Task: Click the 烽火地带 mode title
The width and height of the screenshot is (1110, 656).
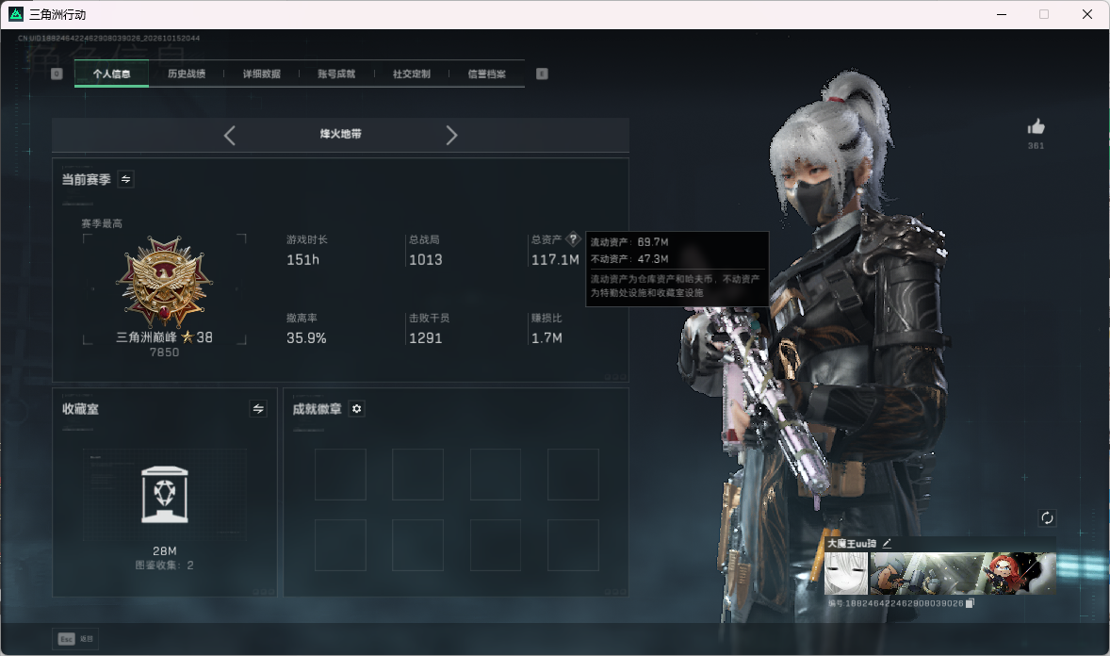Action: (340, 134)
